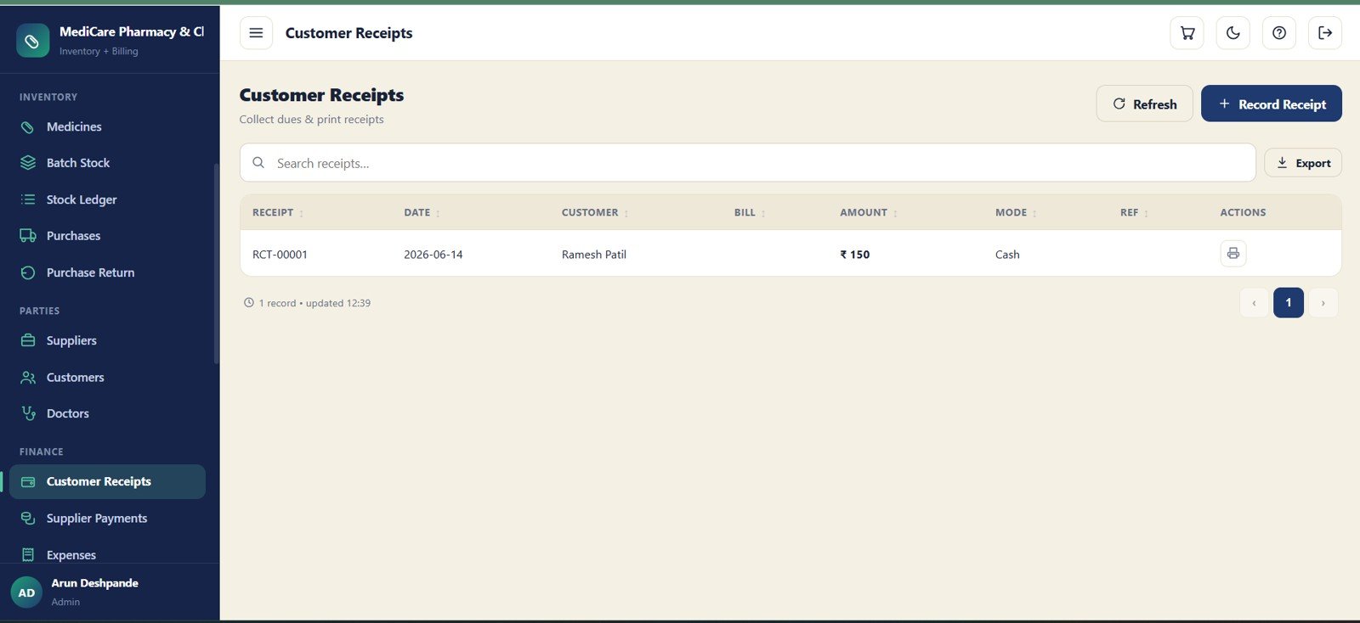This screenshot has width=1360, height=623.
Task: Sort by BILL column header
Action: click(750, 212)
